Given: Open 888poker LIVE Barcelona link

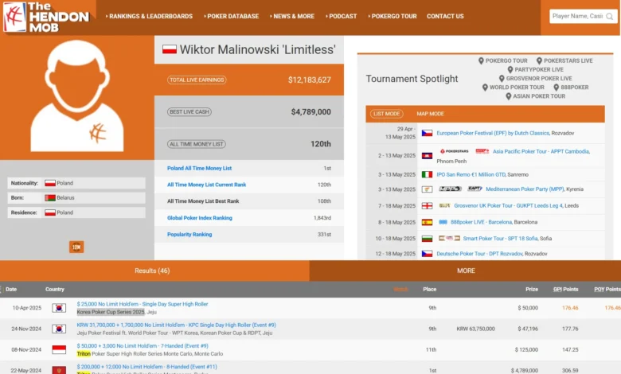Looking at the screenshot, I should pyautogui.click(x=481, y=223).
